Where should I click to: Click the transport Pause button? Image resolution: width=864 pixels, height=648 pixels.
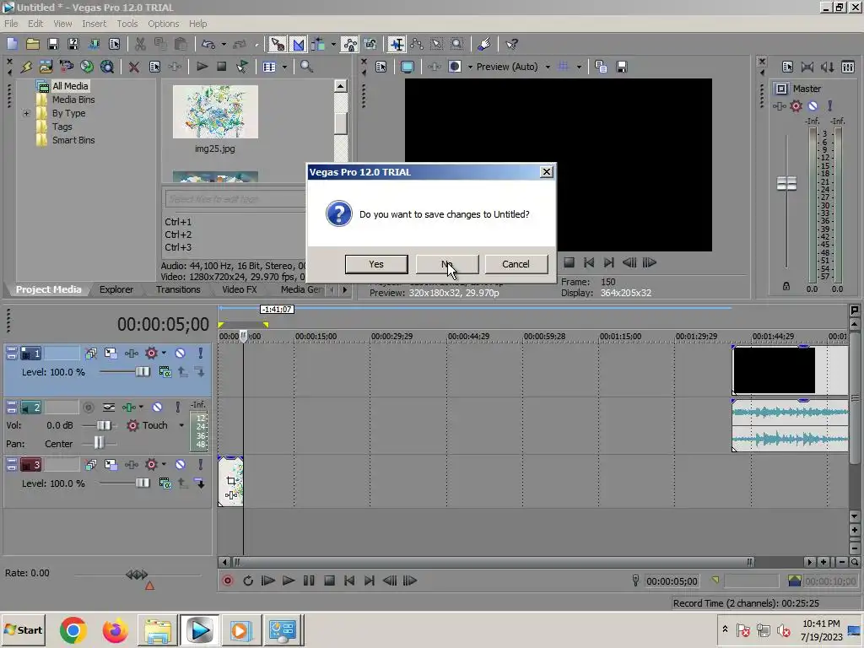[x=309, y=580]
